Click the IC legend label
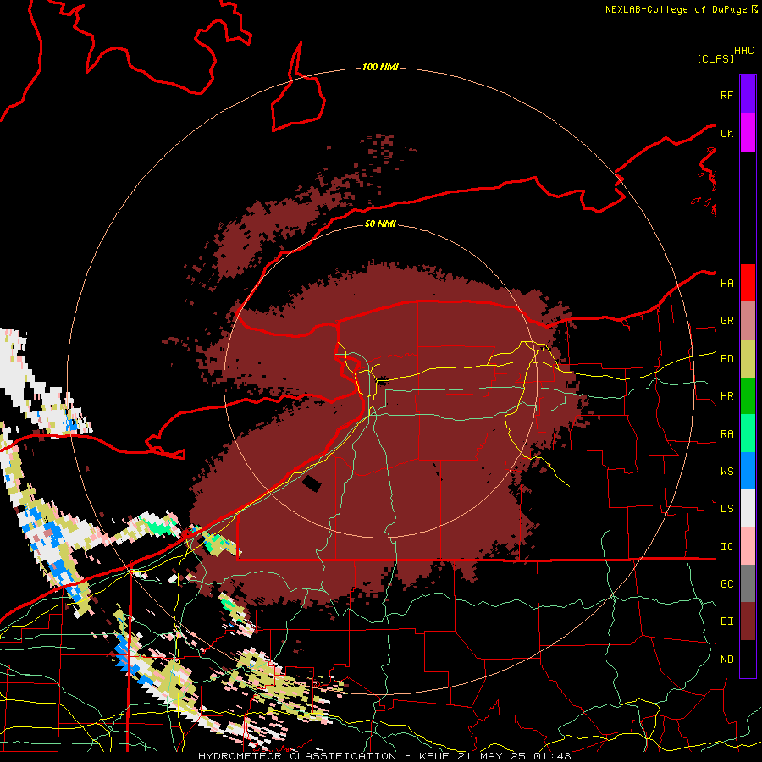The image size is (762, 762). 726,547
